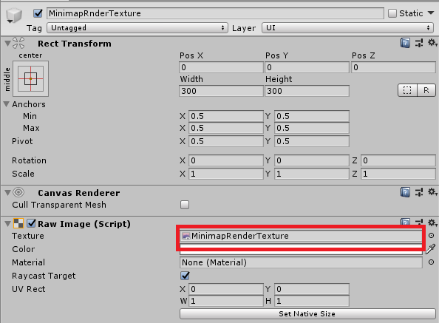Pick color with the eyedropper icon
439x323 pixels.
(430, 249)
